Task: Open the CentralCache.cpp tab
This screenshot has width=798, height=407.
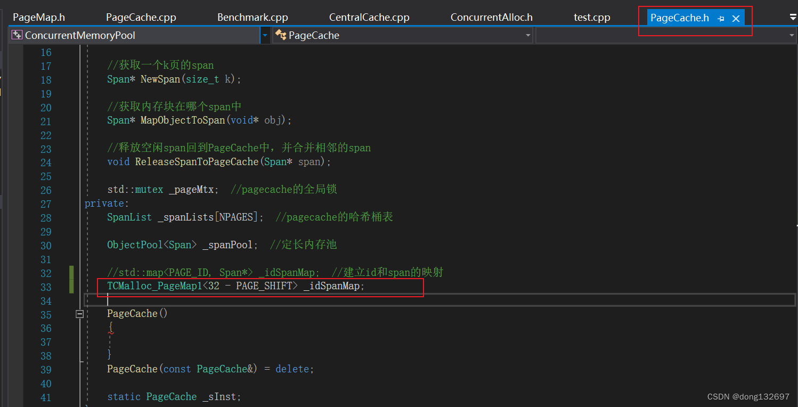Action: click(369, 17)
